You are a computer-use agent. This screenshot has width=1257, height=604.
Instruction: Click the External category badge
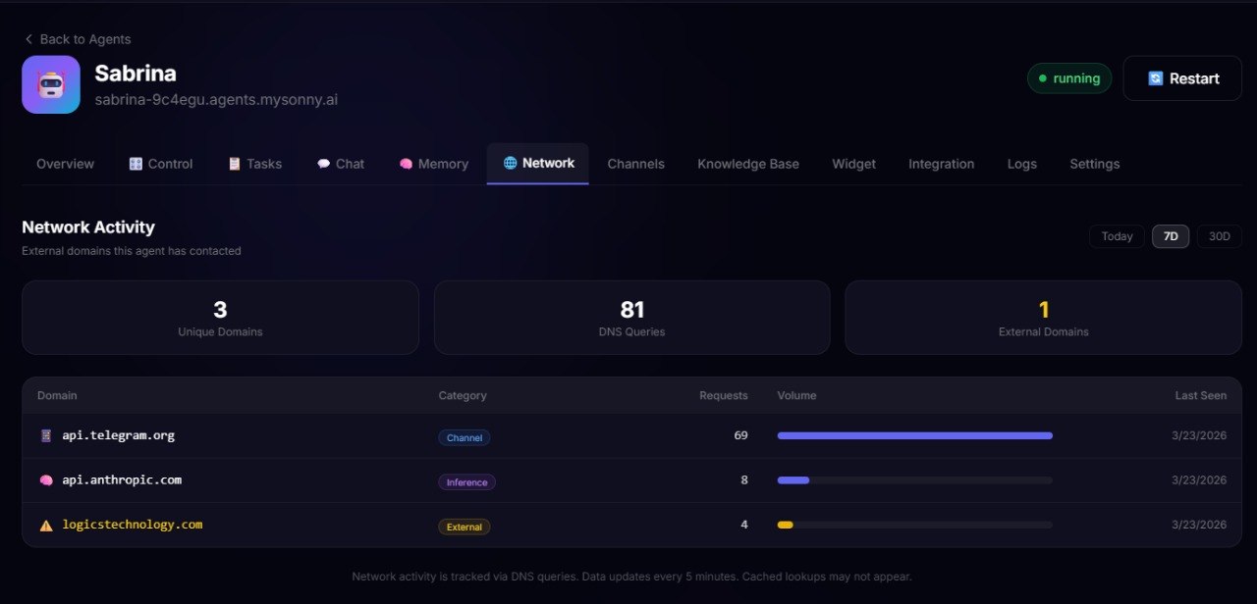[464, 526]
